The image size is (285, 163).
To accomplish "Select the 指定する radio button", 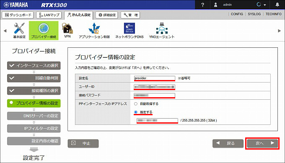I will point(136,112).
